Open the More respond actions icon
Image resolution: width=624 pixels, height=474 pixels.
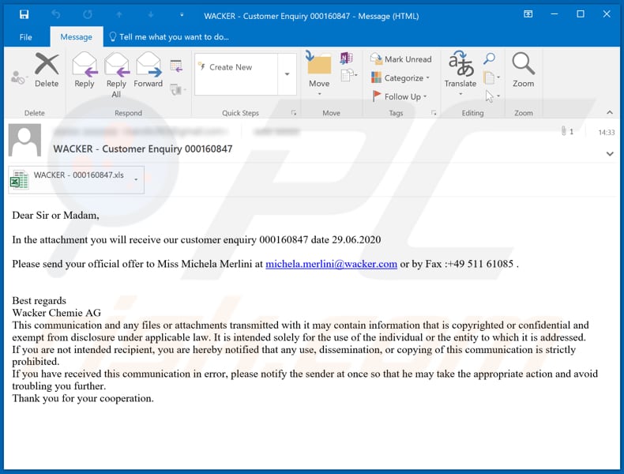tap(178, 89)
